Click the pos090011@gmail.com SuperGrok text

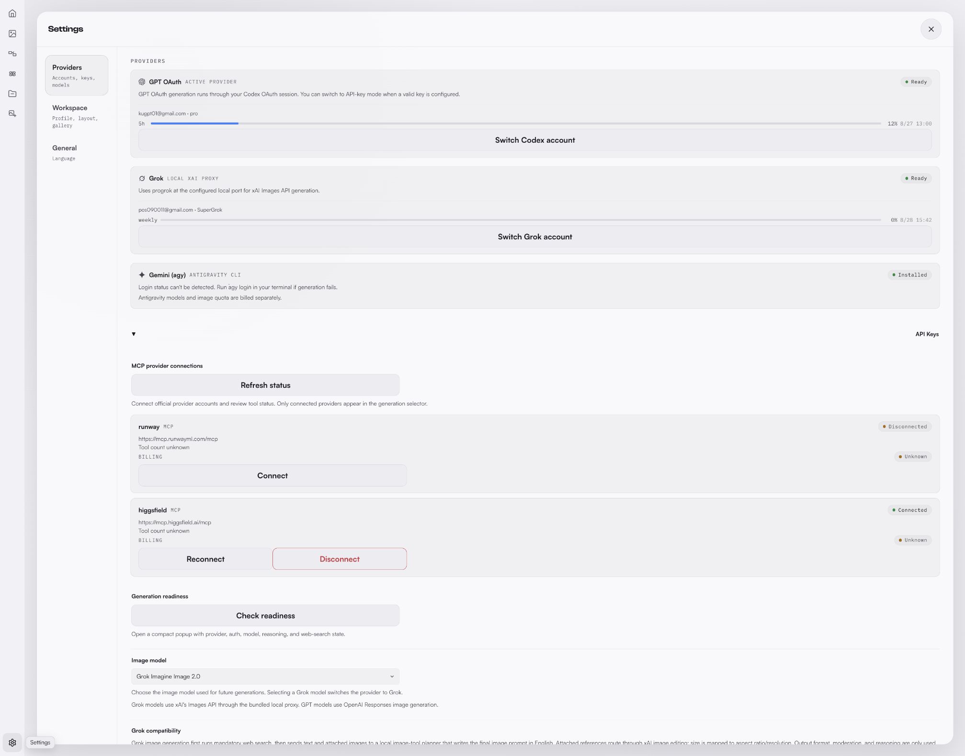(x=180, y=210)
